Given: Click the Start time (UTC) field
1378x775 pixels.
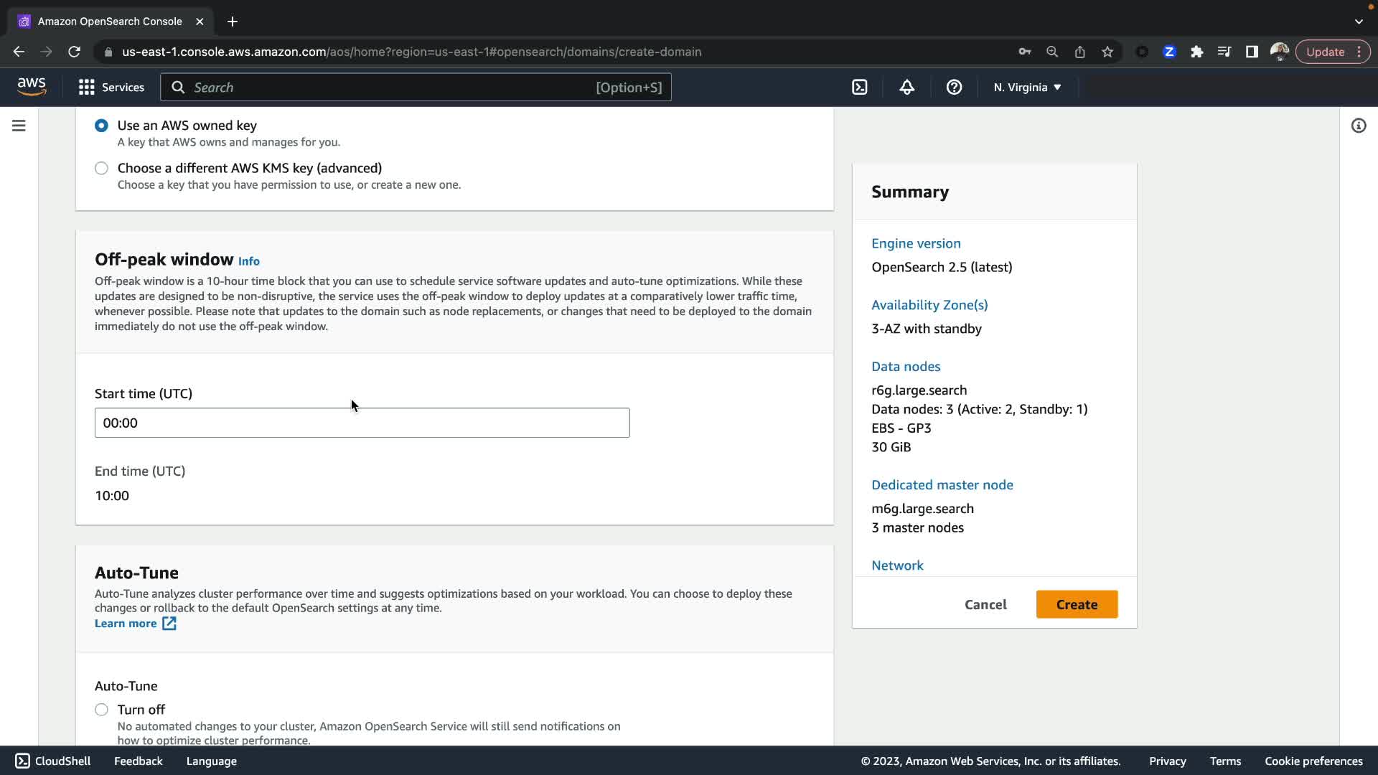Looking at the screenshot, I should tap(362, 423).
